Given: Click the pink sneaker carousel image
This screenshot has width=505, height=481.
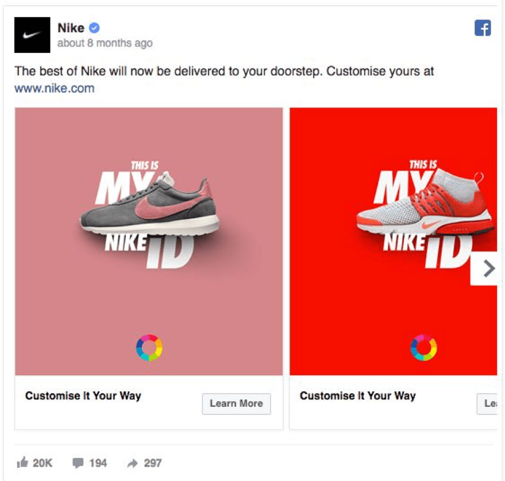Looking at the screenshot, I should point(148,218).
